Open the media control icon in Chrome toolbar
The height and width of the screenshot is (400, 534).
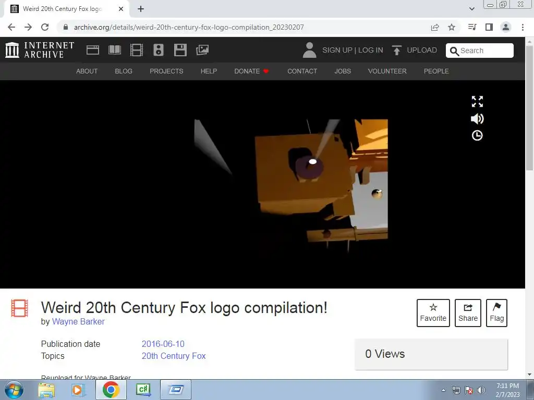pos(472,27)
